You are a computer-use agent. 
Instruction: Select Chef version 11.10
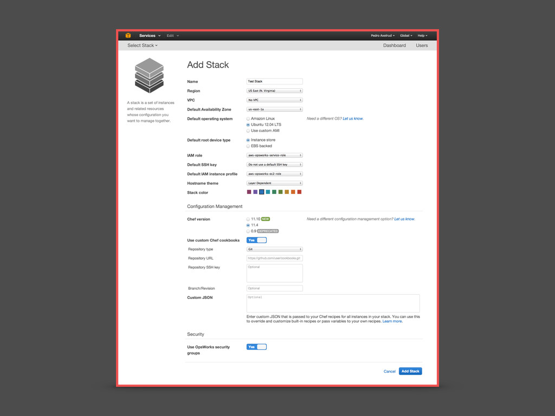(248, 219)
